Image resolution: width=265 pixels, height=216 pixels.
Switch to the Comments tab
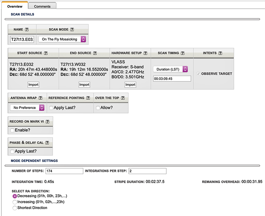tap(42, 6)
